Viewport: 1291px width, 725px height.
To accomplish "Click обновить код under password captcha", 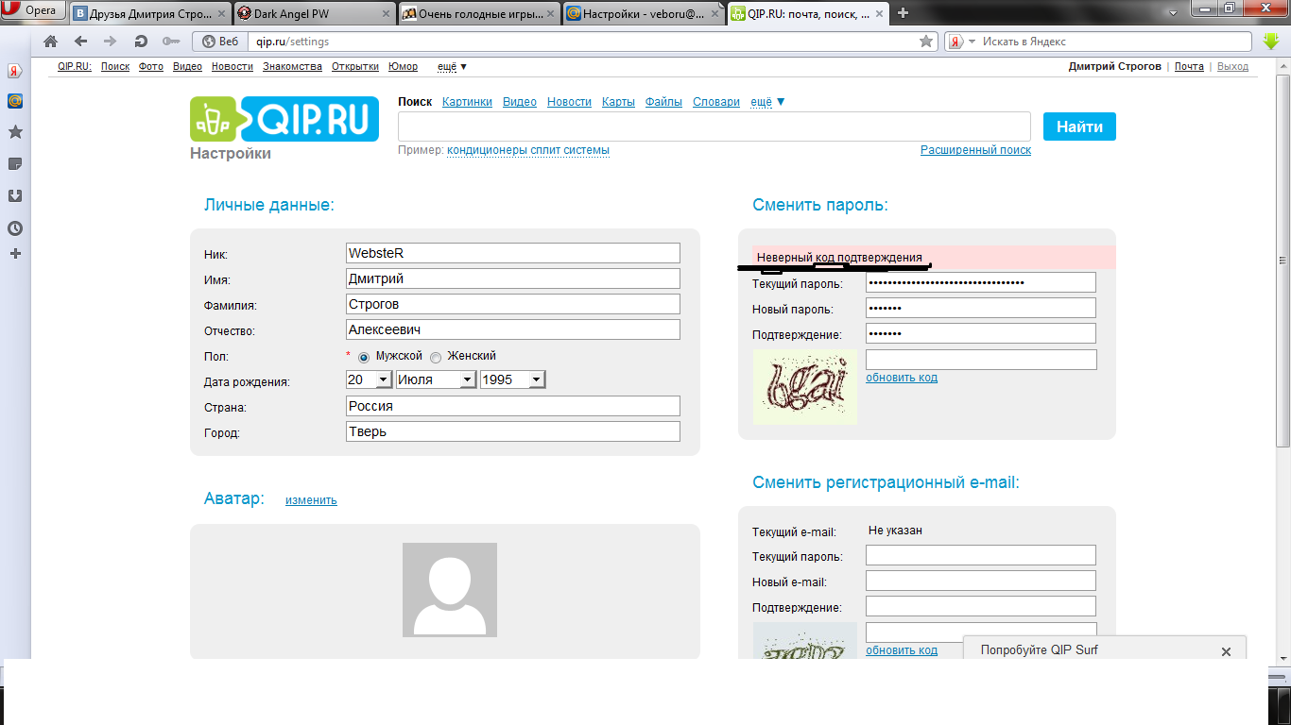I will [902, 378].
